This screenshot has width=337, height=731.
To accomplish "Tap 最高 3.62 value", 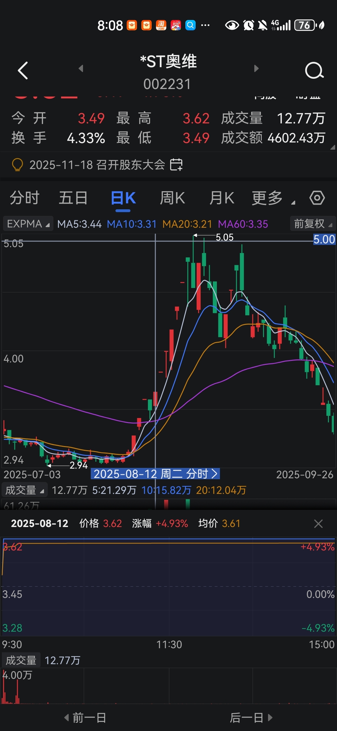I will [x=163, y=118].
